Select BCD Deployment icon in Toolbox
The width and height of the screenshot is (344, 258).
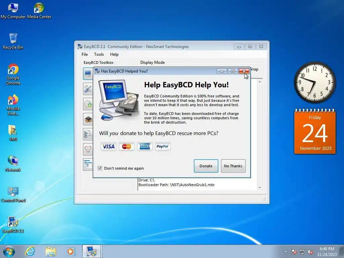pyautogui.click(x=88, y=149)
